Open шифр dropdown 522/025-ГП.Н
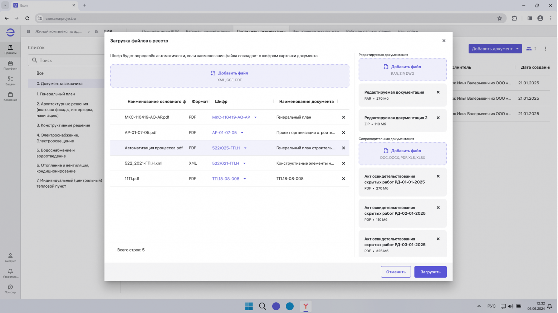Image resolution: width=558 pixels, height=313 pixels. tap(245, 148)
